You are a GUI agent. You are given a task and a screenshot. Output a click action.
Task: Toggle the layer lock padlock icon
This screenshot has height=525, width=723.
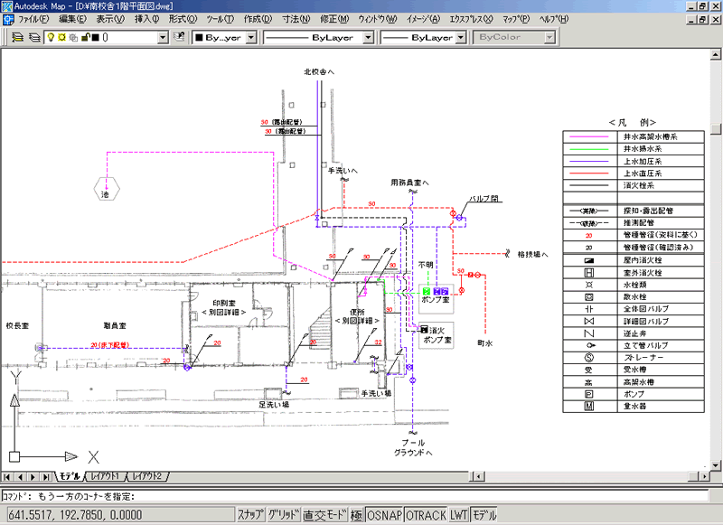(85, 37)
